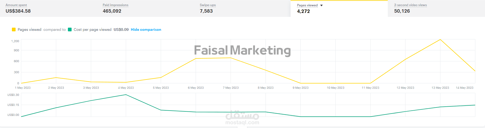Click the US$0.09 cost value in the legend
The image size is (485, 128).
[x=121, y=29]
